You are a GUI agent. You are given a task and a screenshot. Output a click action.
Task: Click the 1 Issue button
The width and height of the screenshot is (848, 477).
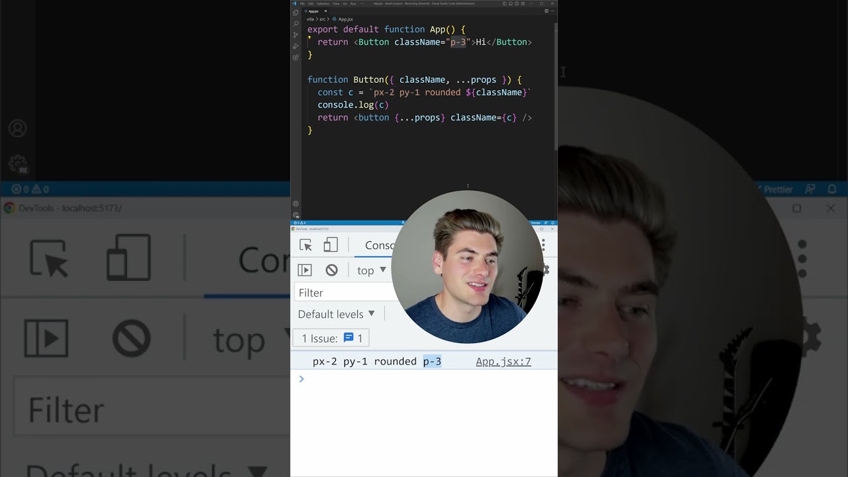(331, 339)
